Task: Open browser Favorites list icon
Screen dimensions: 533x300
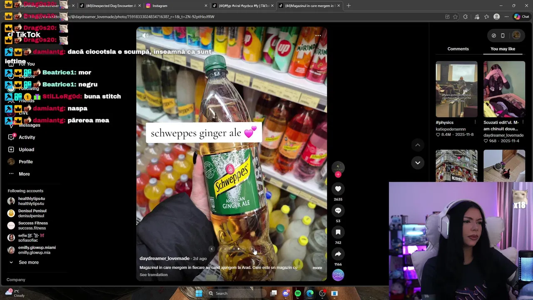Action: (486, 17)
